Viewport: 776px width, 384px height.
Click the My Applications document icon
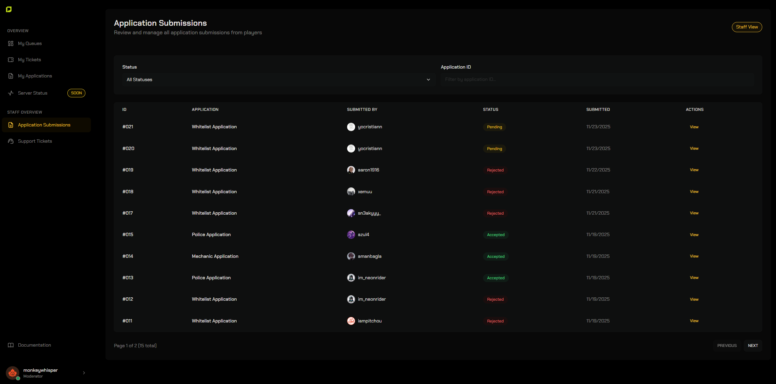pyautogui.click(x=11, y=76)
